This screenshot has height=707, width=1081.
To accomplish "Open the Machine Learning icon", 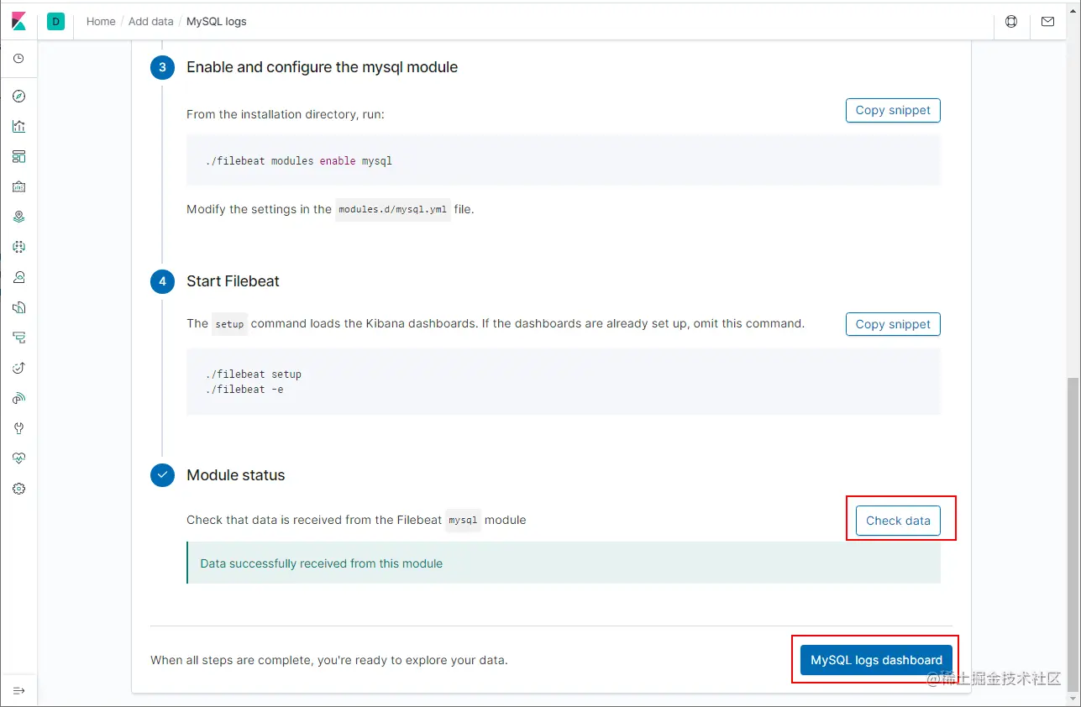I will point(19,247).
